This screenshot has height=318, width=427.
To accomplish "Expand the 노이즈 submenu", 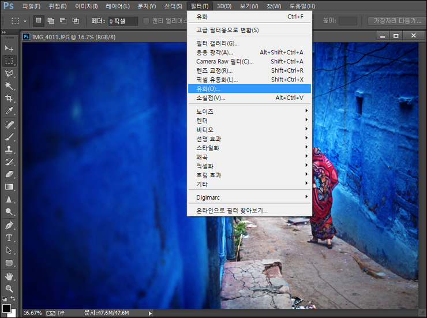I will pyautogui.click(x=249, y=111).
